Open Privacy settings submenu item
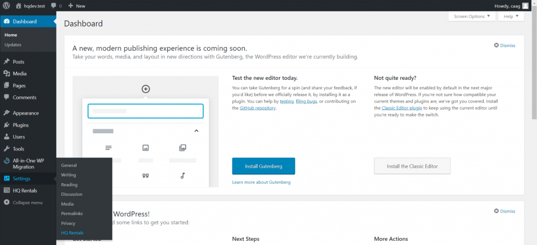Screen dimensions: 537x245 (x=68, y=223)
